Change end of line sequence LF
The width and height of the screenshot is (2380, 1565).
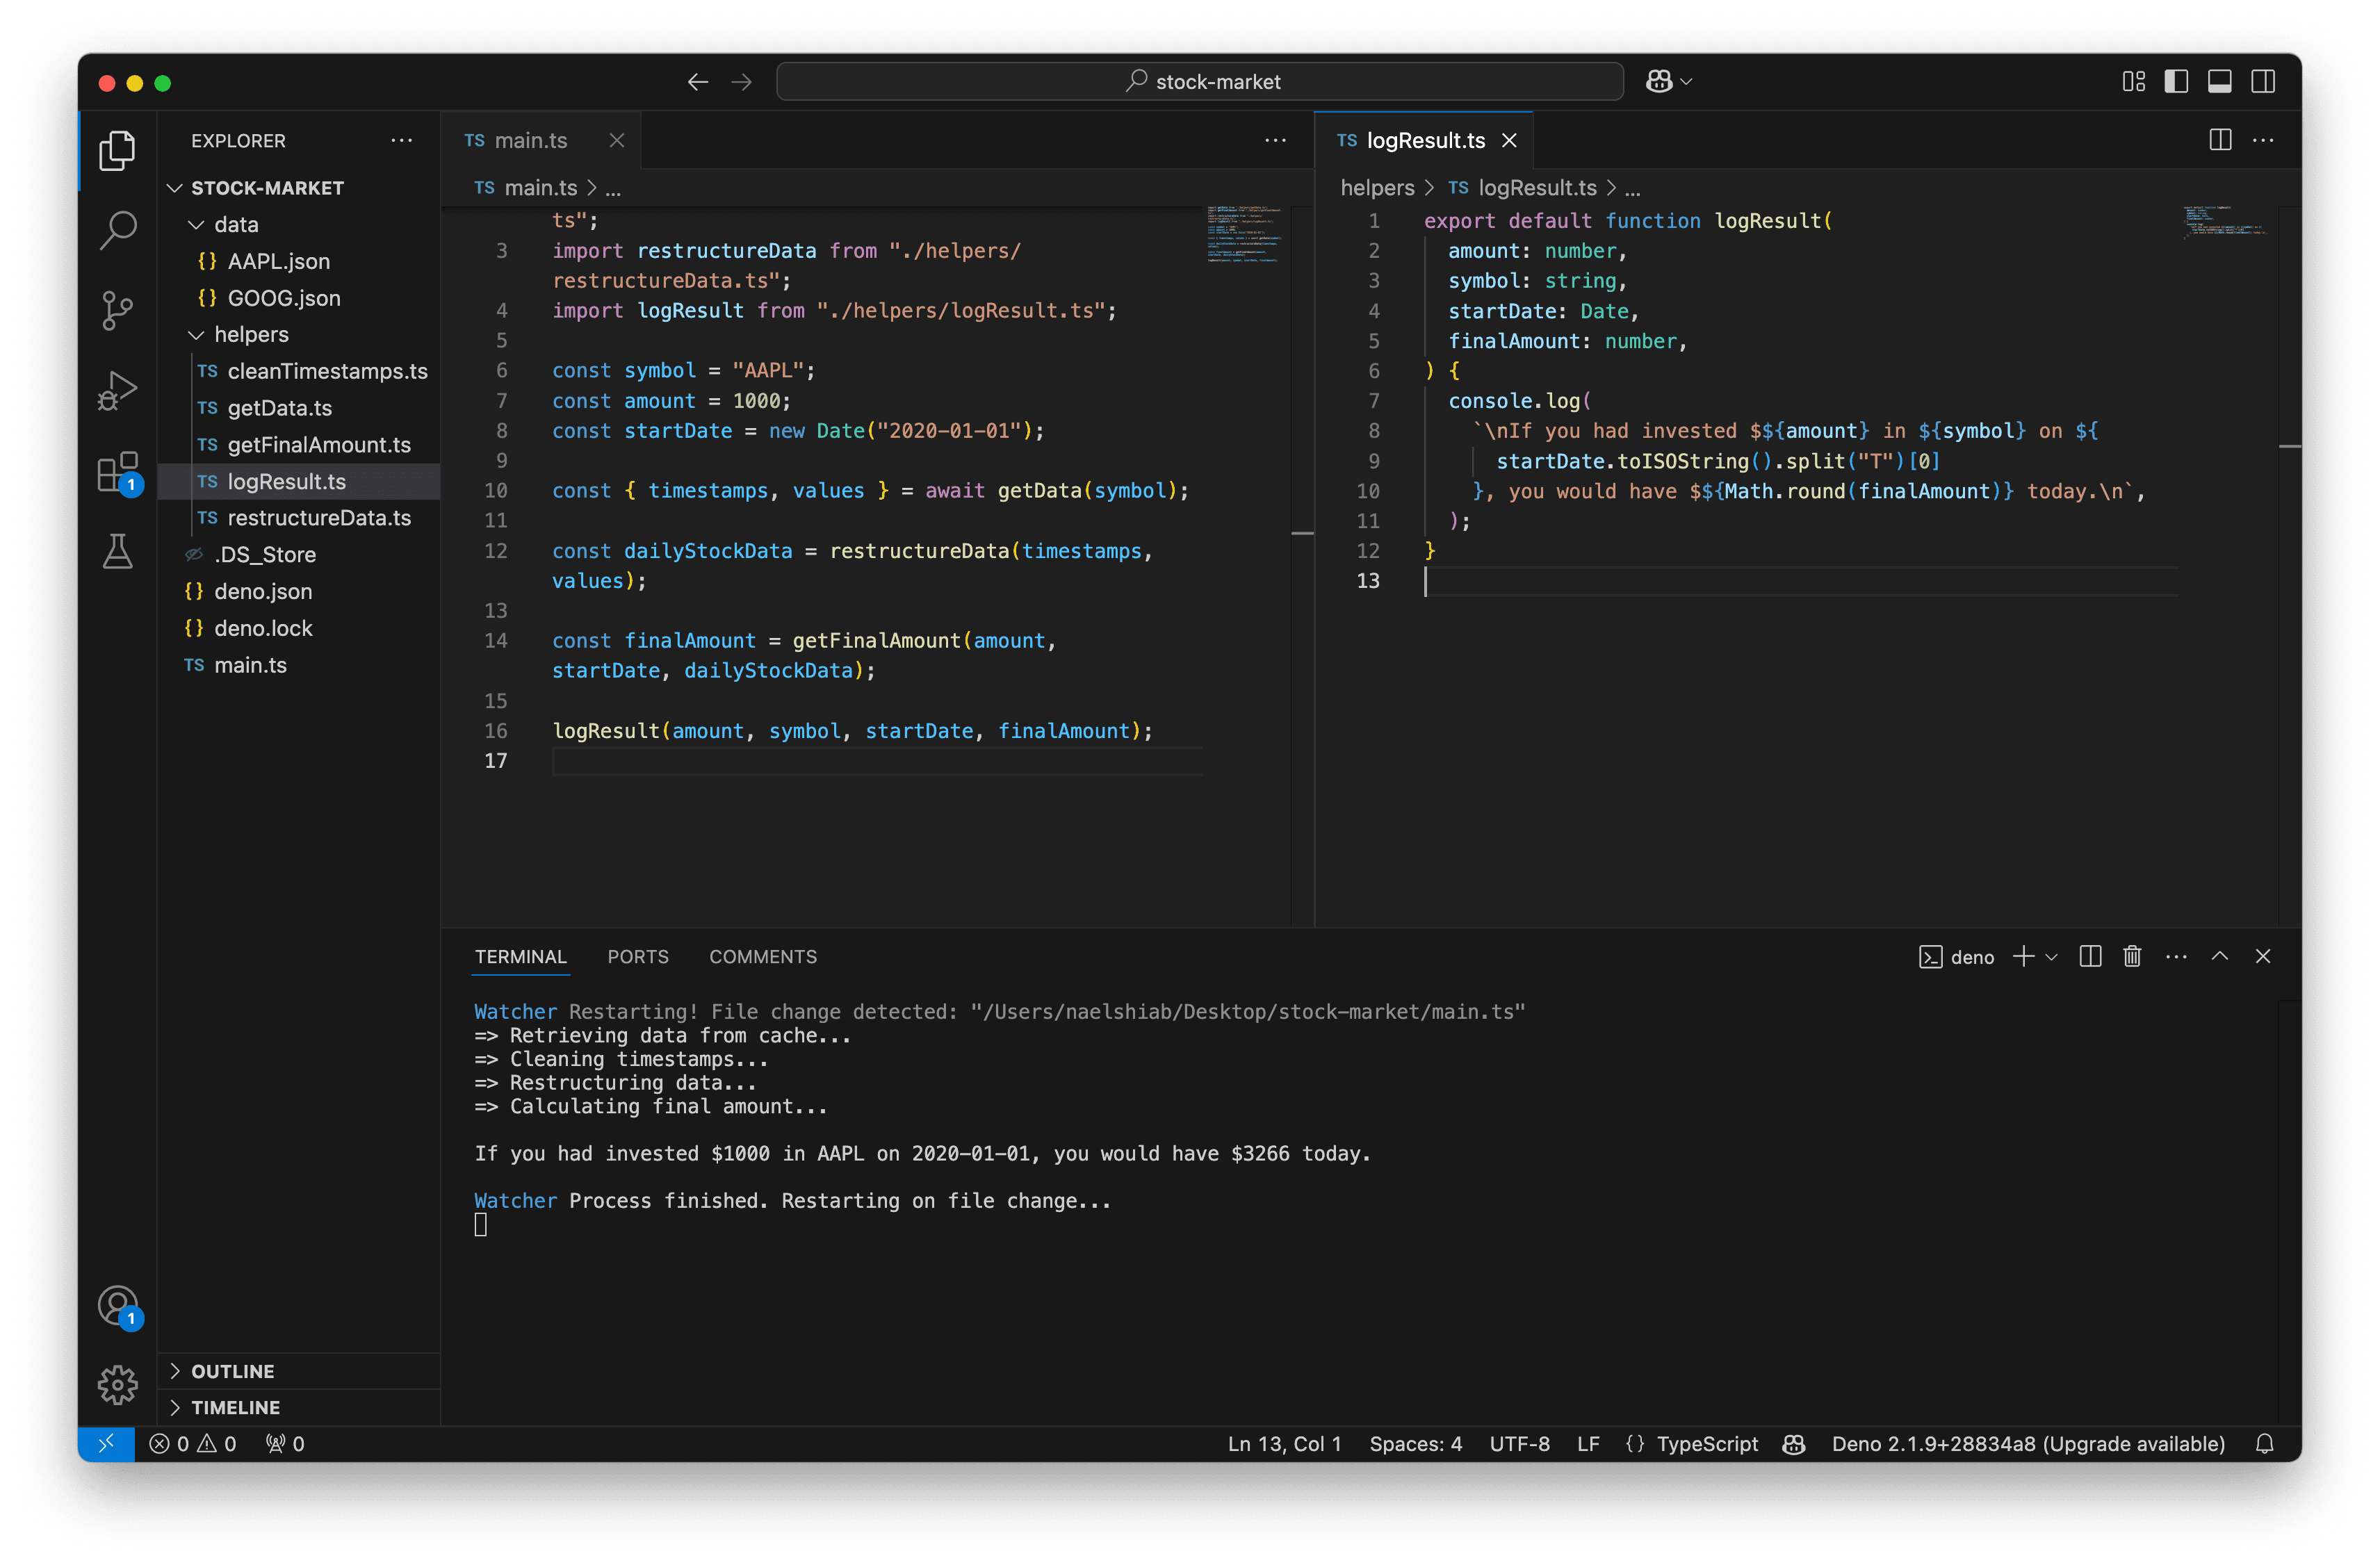point(1588,1444)
